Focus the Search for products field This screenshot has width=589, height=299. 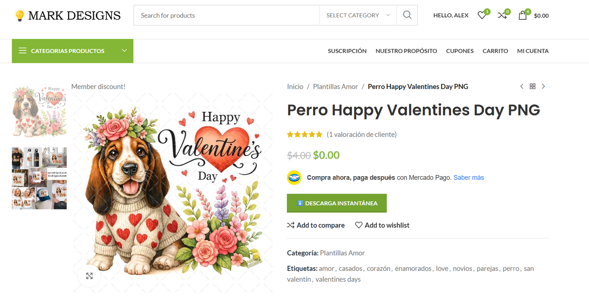click(226, 15)
